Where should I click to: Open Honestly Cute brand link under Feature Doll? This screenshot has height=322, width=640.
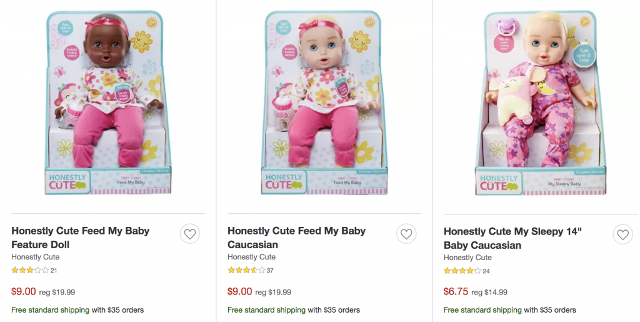(35, 257)
